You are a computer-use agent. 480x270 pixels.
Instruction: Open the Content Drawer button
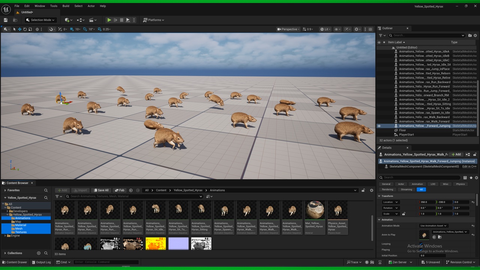[15, 262]
